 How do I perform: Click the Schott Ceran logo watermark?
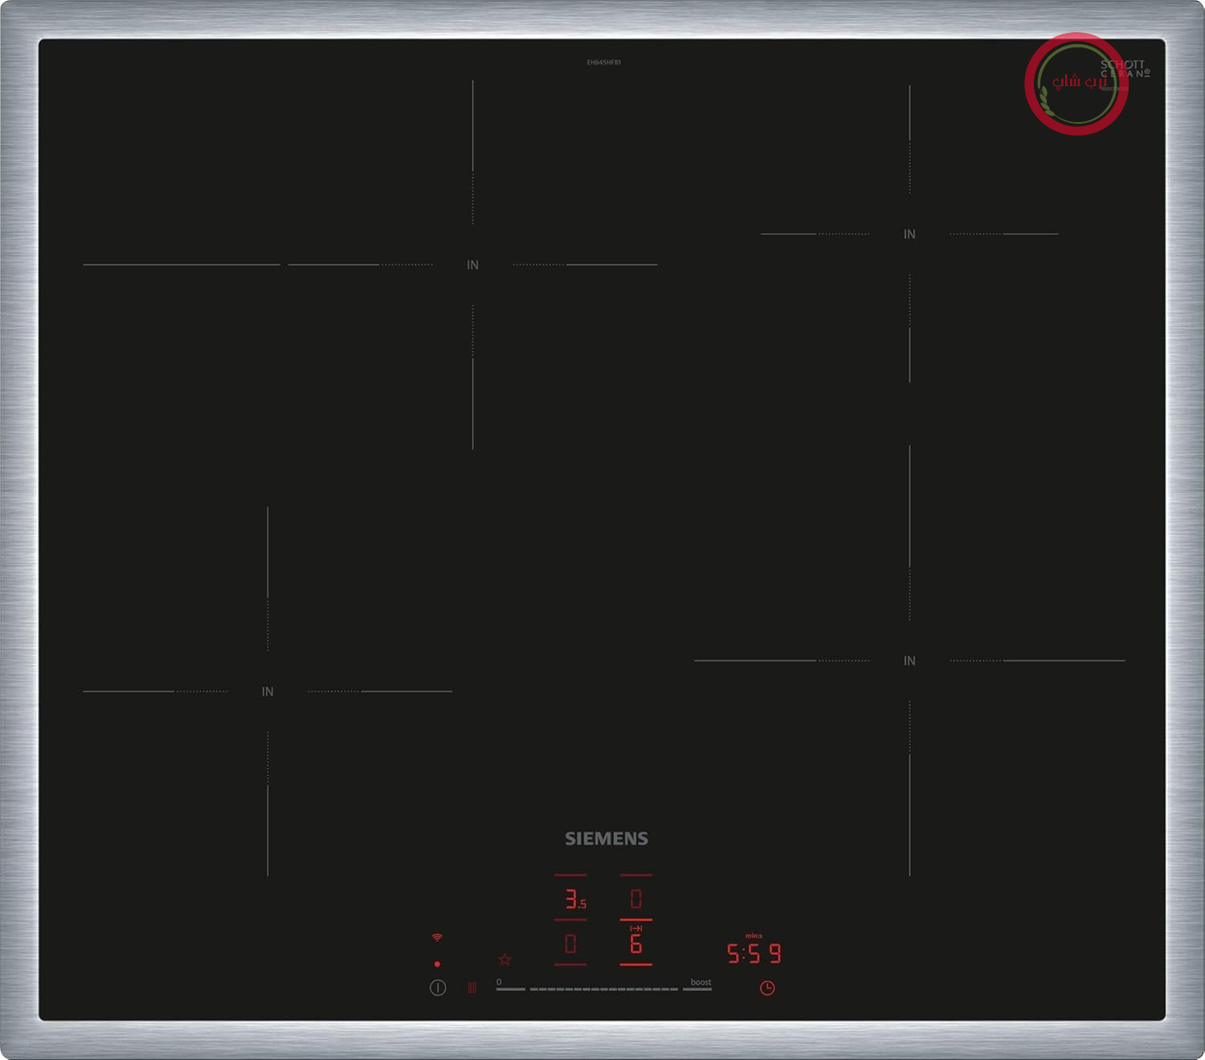coord(1125,69)
